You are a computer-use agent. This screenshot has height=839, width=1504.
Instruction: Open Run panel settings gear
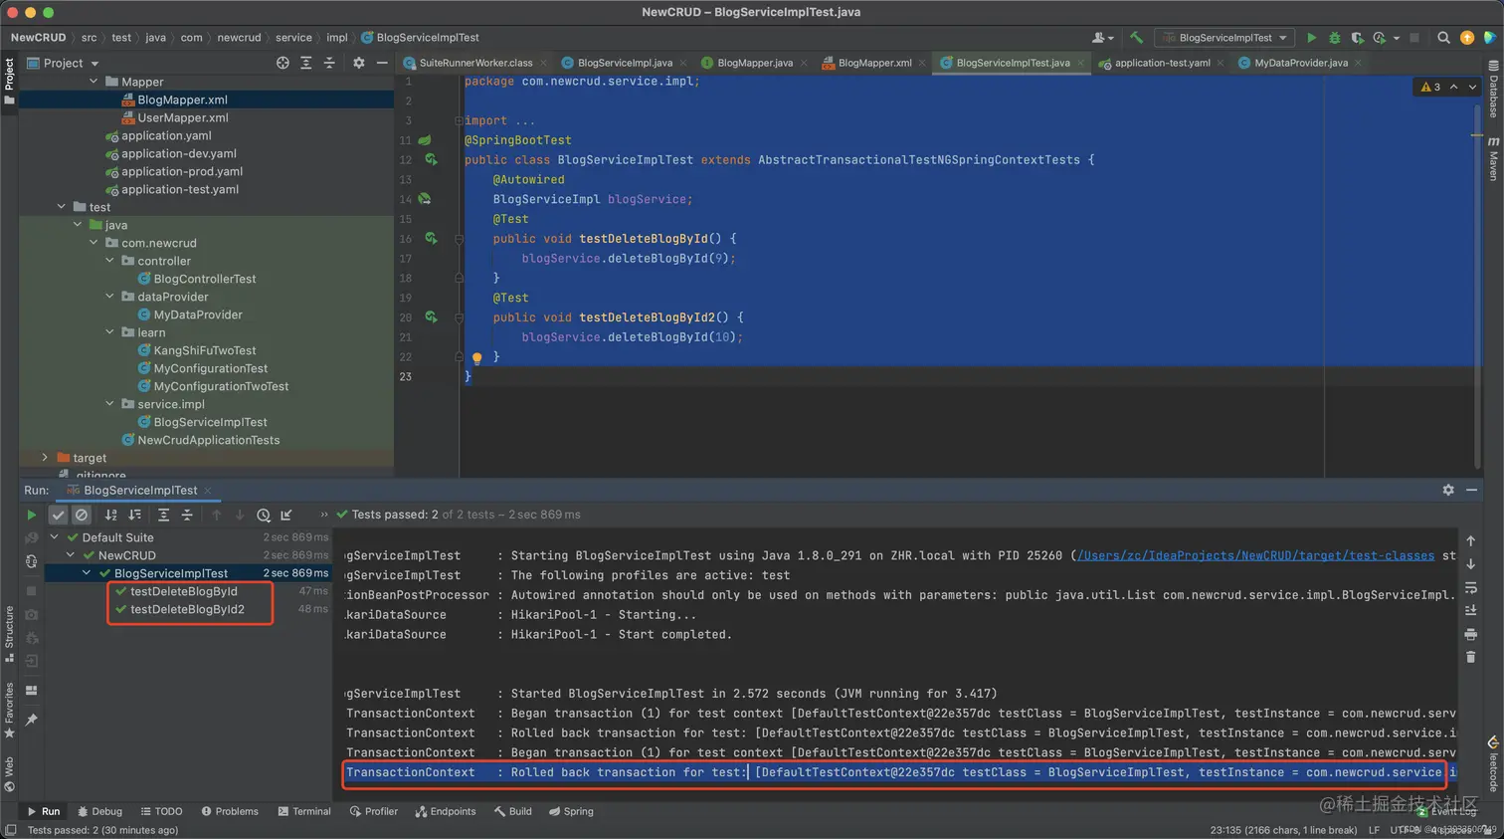(x=1448, y=490)
